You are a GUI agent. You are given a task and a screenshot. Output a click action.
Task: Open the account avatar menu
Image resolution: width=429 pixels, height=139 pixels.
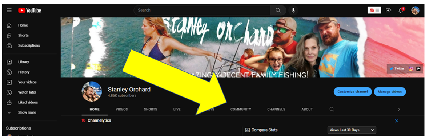point(415,11)
